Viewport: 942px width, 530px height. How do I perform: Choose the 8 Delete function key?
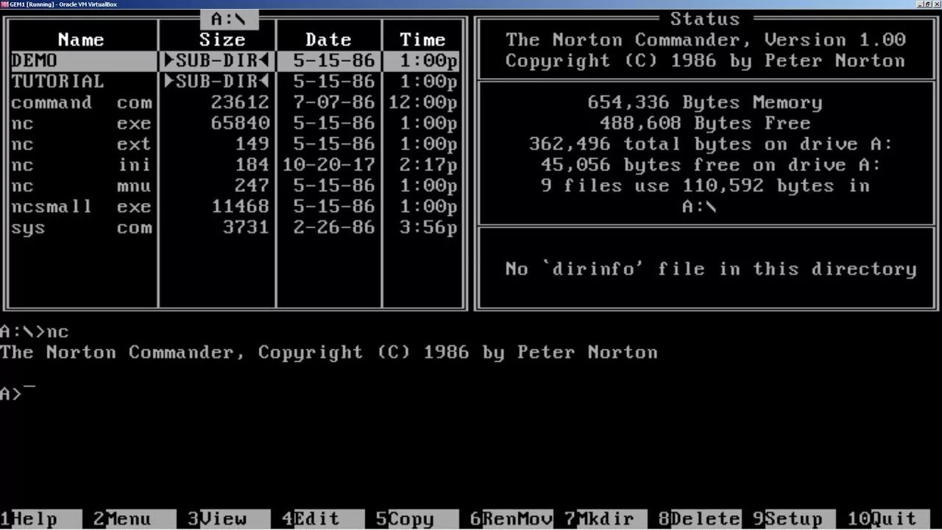(700, 519)
